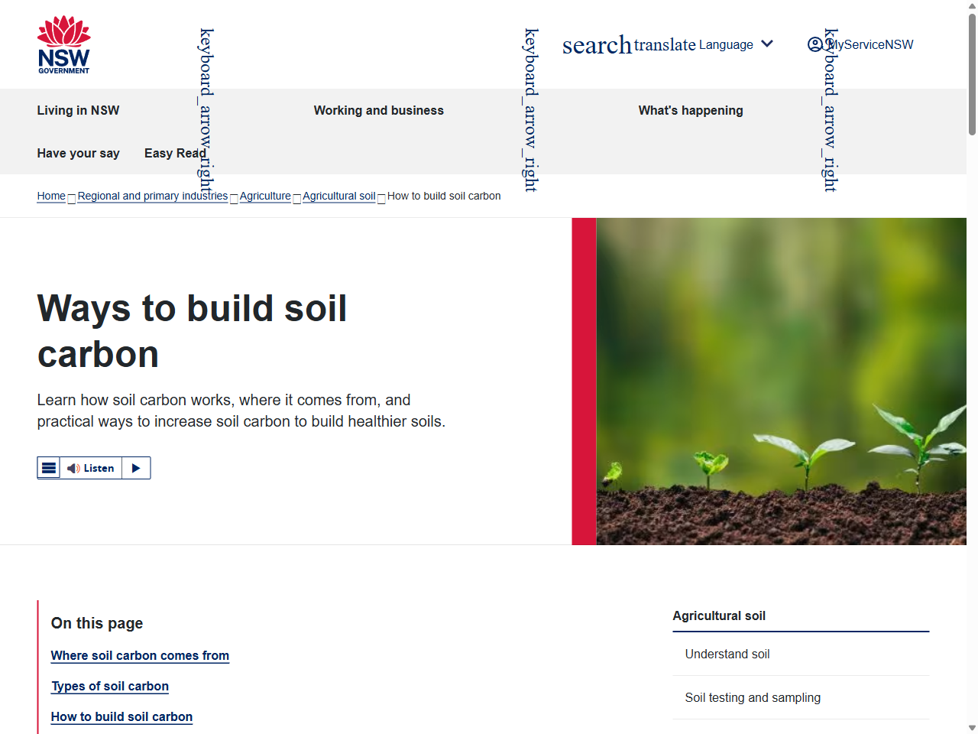Viewport: 978px width, 734px height.
Task: Jump to Where soil carbon comes from
Action: [140, 655]
